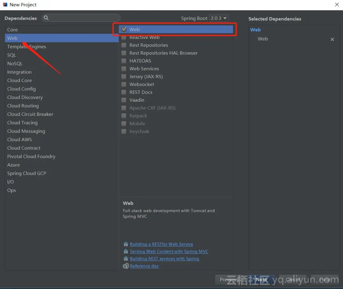Image resolution: width=343 pixels, height=289 pixels.
Task: Check the Rest Repositories option
Action: 124,45
